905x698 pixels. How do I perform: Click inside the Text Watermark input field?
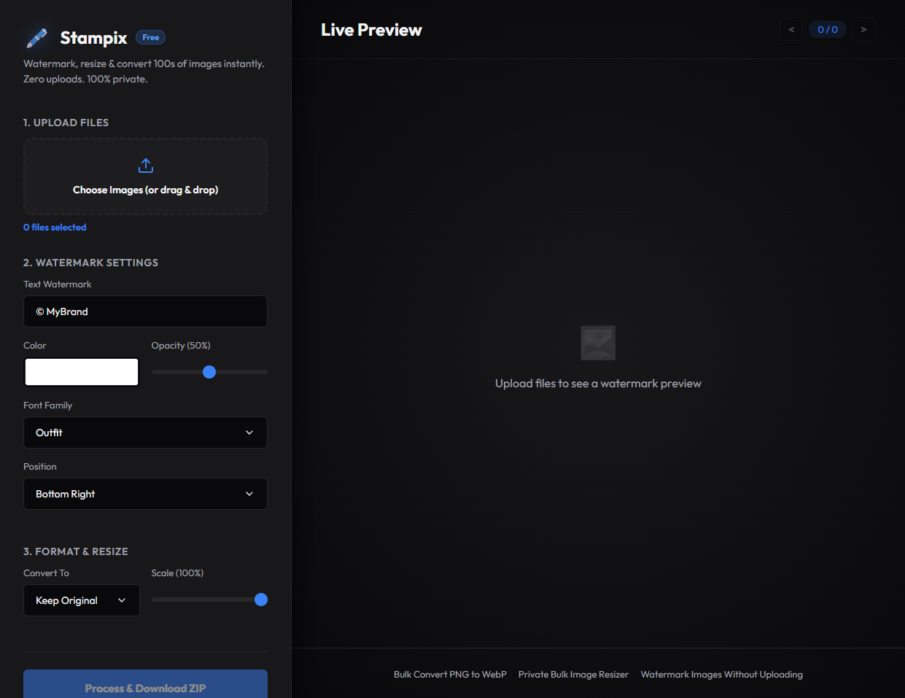click(145, 311)
